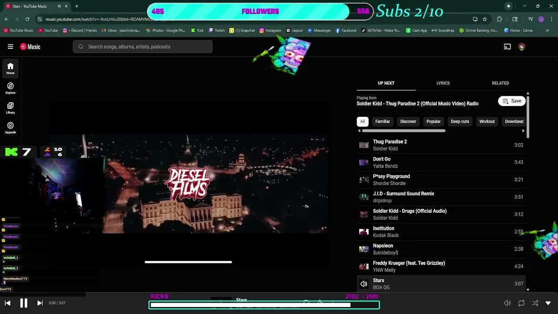The height and width of the screenshot is (314, 558).
Task: Open the Cash App bookmark
Action: [x=416, y=31]
